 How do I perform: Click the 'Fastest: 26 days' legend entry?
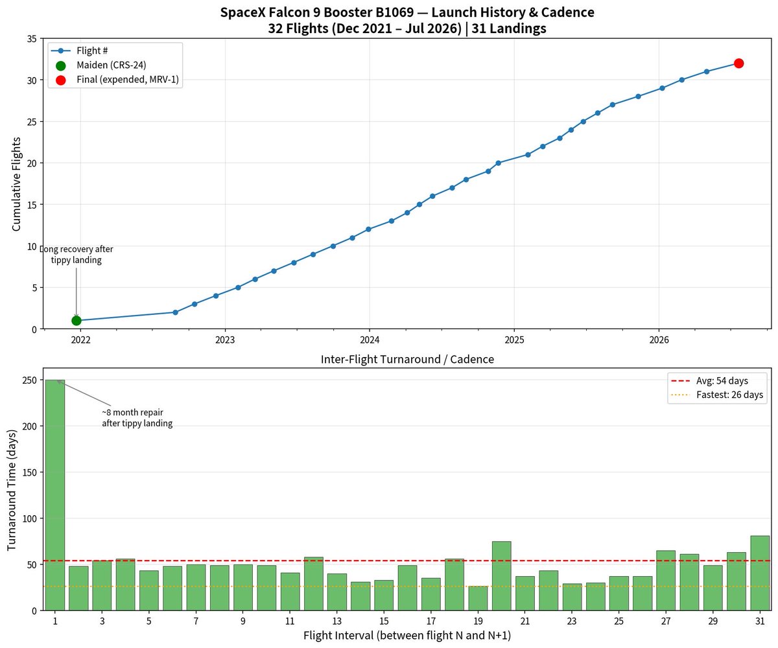(x=717, y=395)
